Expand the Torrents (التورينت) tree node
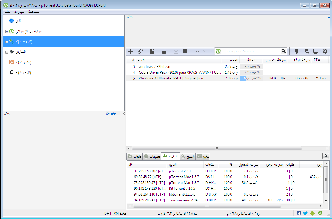The width and height of the screenshot is (332, 219). coord(7,41)
